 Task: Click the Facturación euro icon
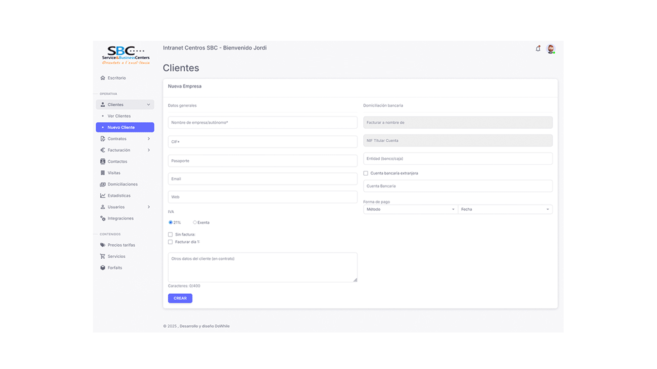click(103, 150)
